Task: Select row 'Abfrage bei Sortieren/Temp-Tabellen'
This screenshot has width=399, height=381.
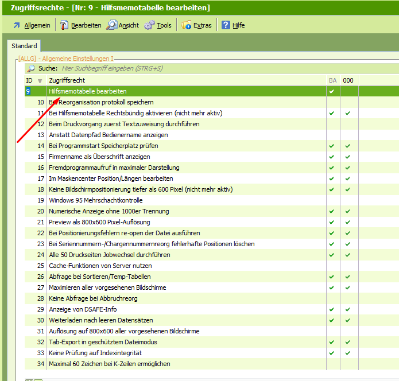Action: (212, 277)
